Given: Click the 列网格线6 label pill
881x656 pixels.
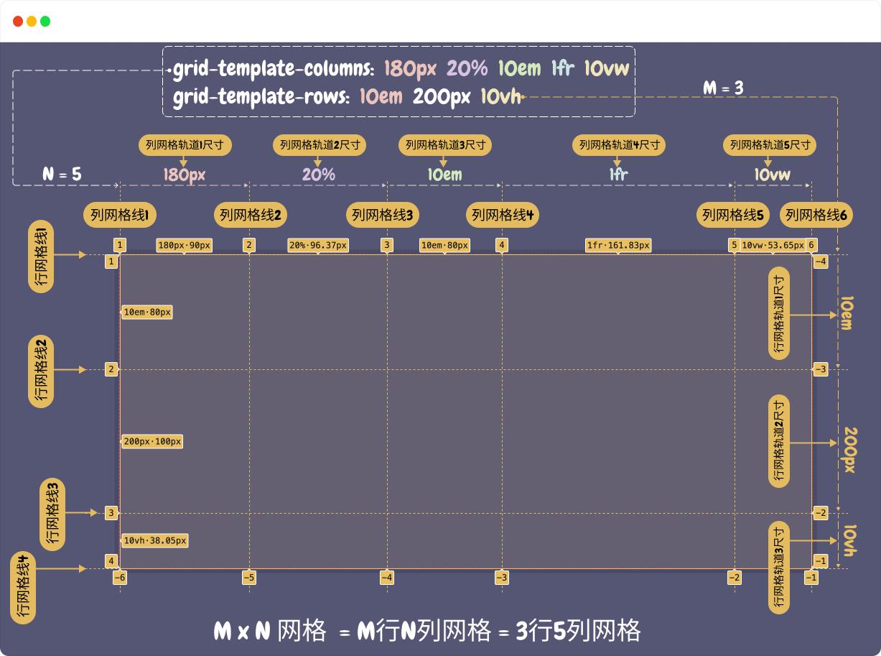Looking at the screenshot, I should pos(816,215).
